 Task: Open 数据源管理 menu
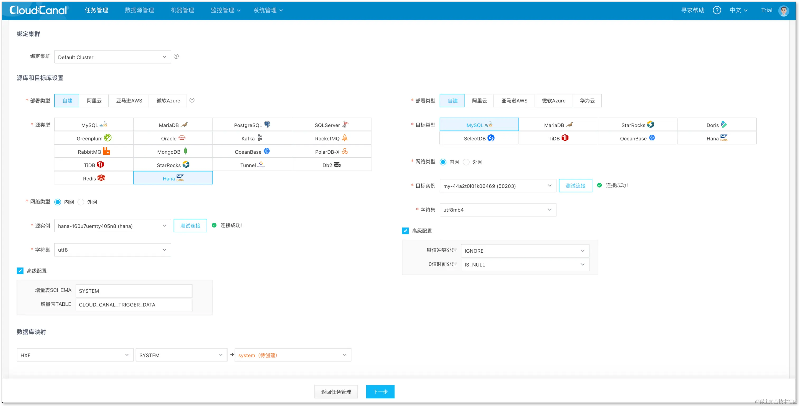tap(139, 10)
